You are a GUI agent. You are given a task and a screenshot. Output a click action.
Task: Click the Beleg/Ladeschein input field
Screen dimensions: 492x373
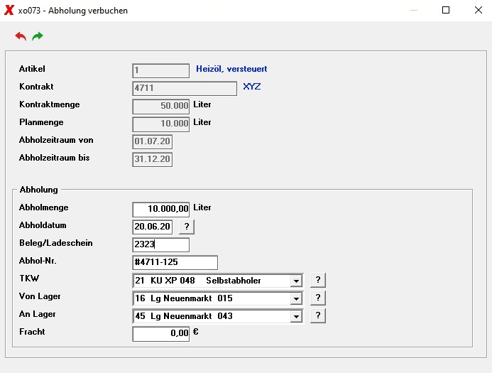pyautogui.click(x=161, y=244)
